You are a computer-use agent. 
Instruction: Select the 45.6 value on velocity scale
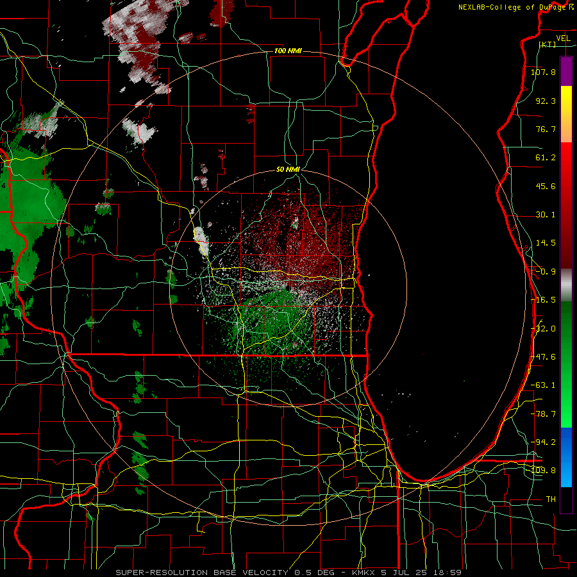546,186
